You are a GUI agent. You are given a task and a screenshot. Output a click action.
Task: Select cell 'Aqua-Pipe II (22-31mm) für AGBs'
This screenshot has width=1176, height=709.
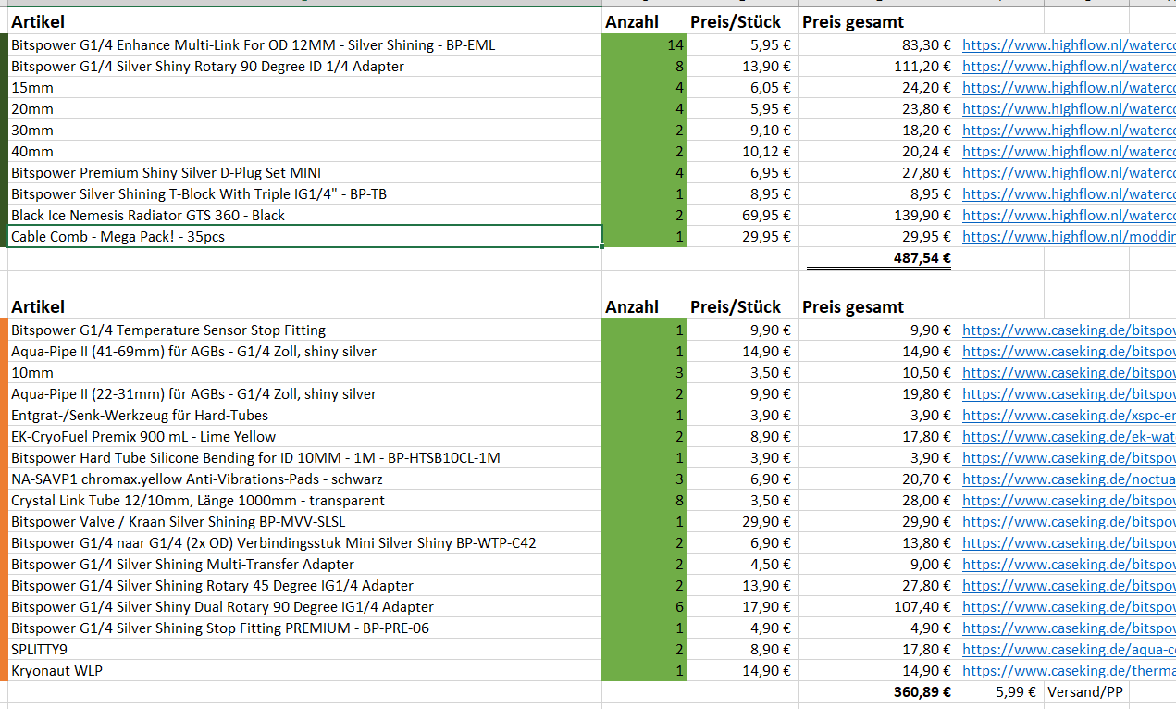tap(305, 393)
